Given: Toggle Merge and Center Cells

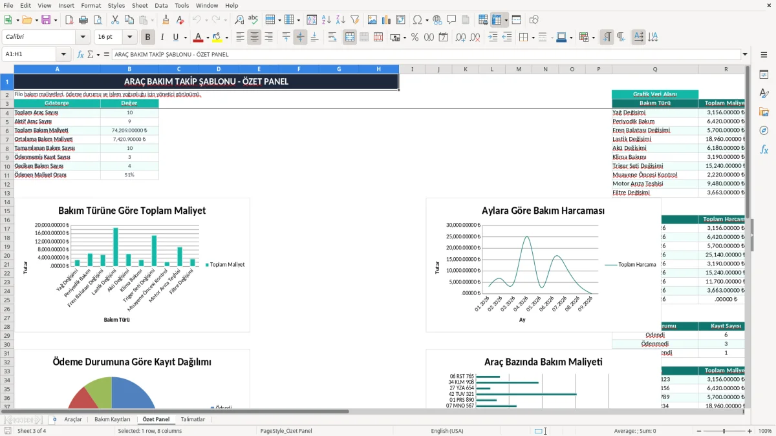Looking at the screenshot, I should click(x=350, y=37).
